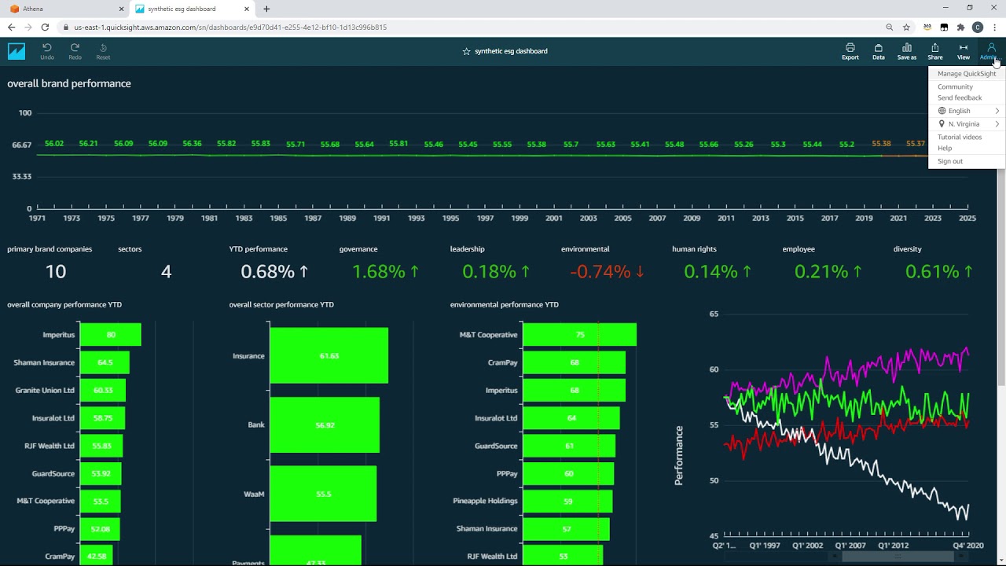Click the line chart horizontal scrollbar

[898, 556]
